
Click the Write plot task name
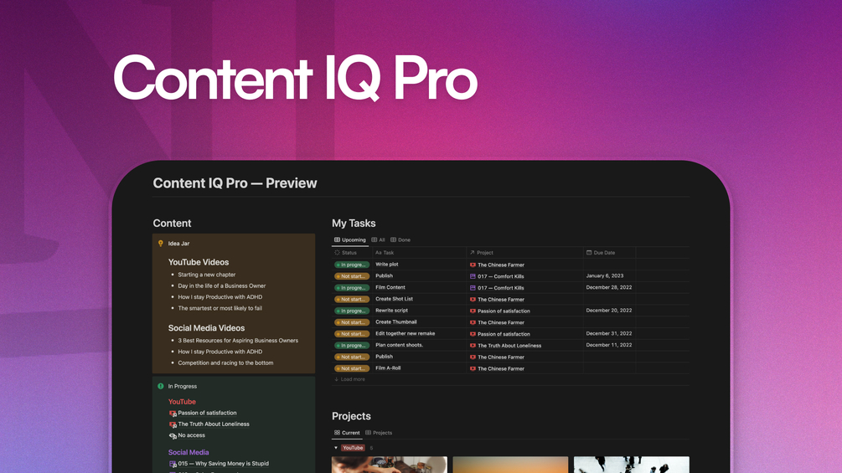[x=386, y=265]
